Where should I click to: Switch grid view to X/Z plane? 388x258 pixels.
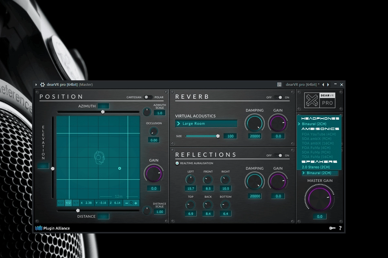pyautogui.click(x=60, y=203)
